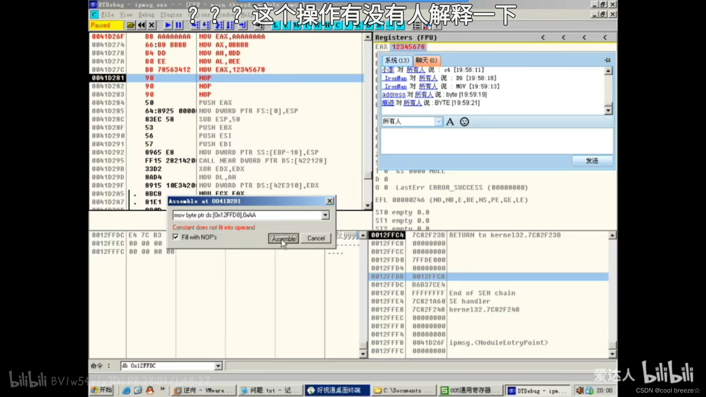Select row XOR EDX,EDX
The image size is (706, 397).
(227, 169)
